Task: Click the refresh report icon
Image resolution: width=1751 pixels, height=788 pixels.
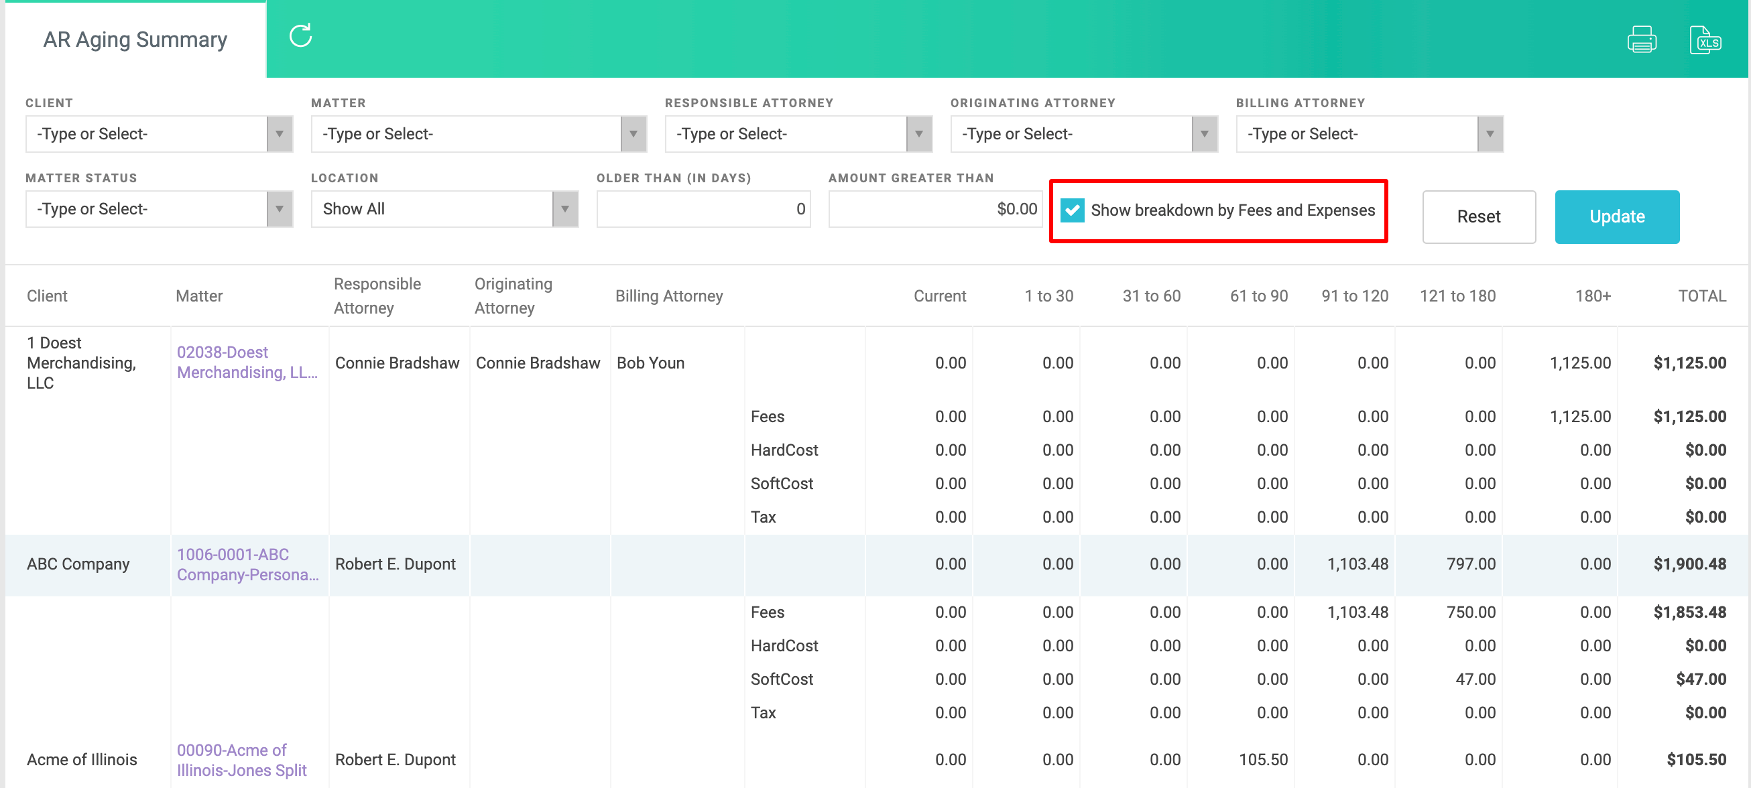Action: 300,36
